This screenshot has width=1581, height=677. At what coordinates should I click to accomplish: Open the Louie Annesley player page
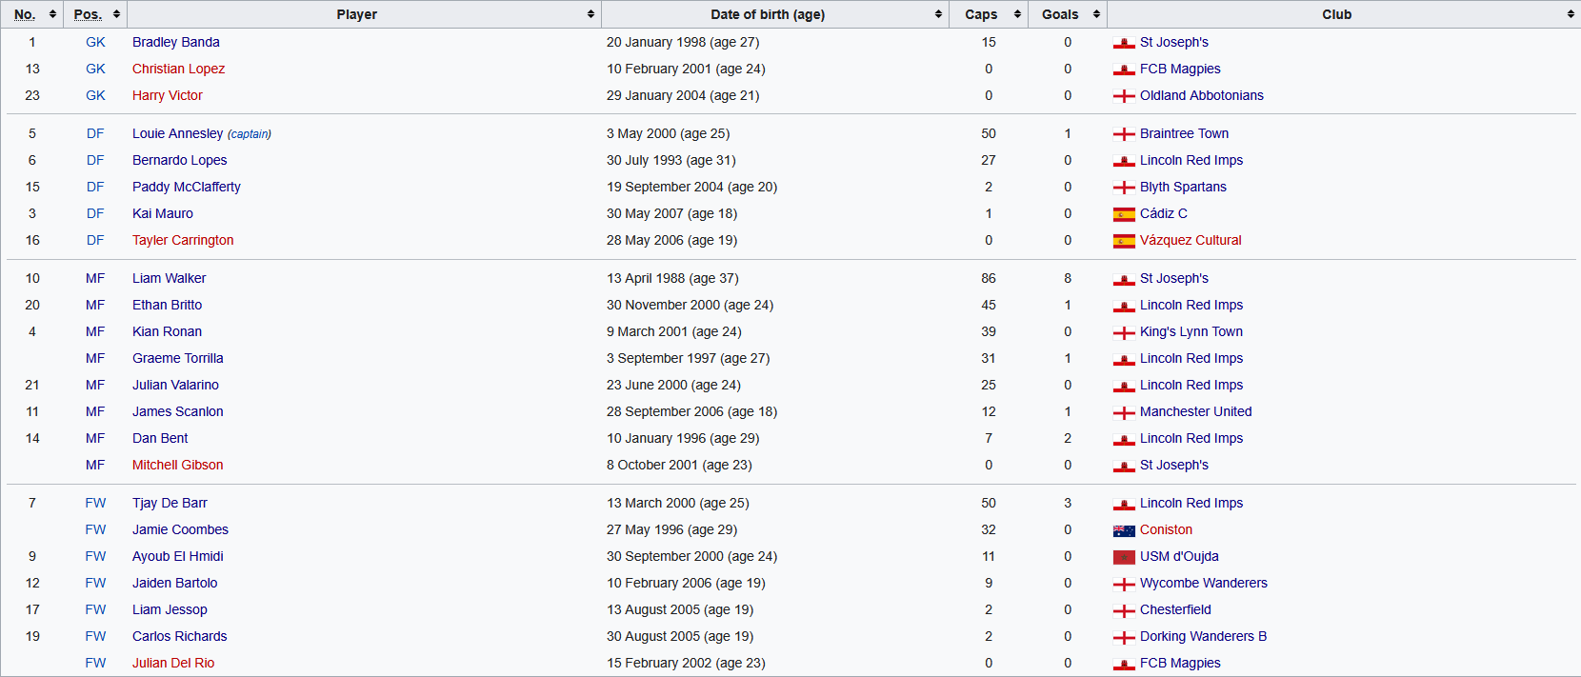pos(177,133)
